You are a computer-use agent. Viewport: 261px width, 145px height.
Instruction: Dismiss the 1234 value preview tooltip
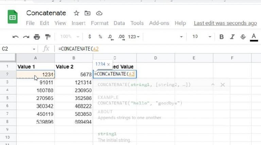(108, 65)
